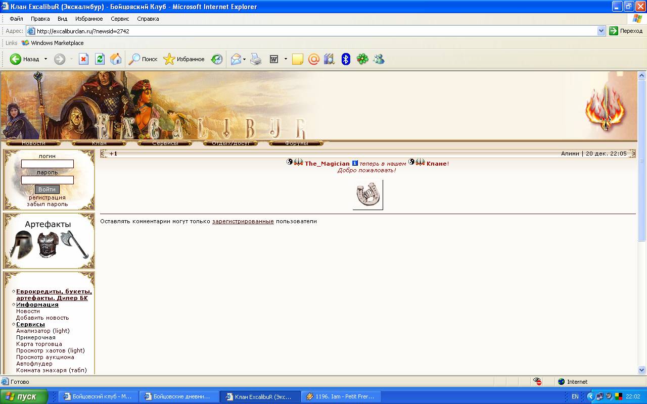Select the Клан site navigation tab
The height and width of the screenshot is (404, 647).
[x=99, y=143]
